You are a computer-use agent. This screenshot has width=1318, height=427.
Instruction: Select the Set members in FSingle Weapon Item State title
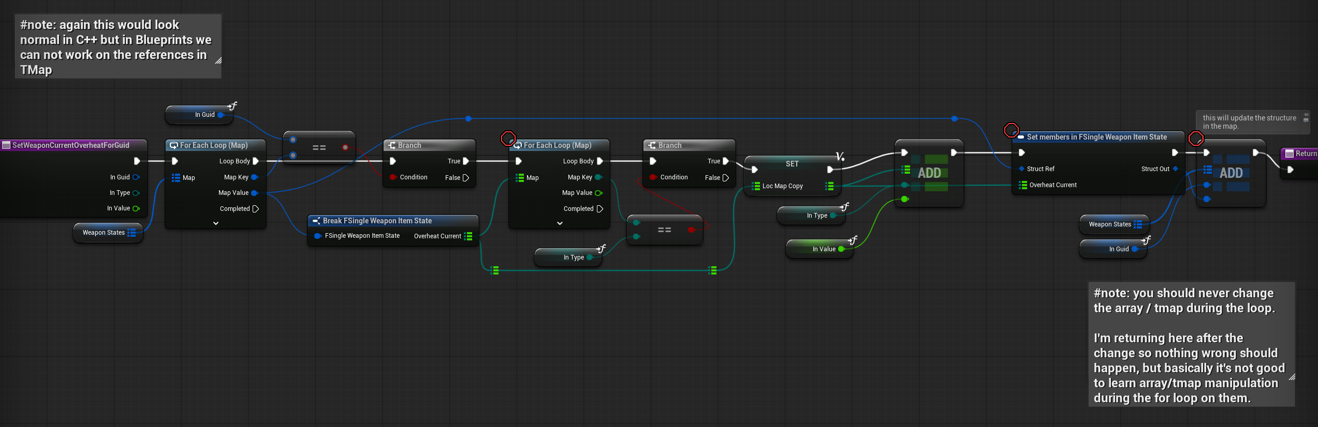[x=1096, y=137]
